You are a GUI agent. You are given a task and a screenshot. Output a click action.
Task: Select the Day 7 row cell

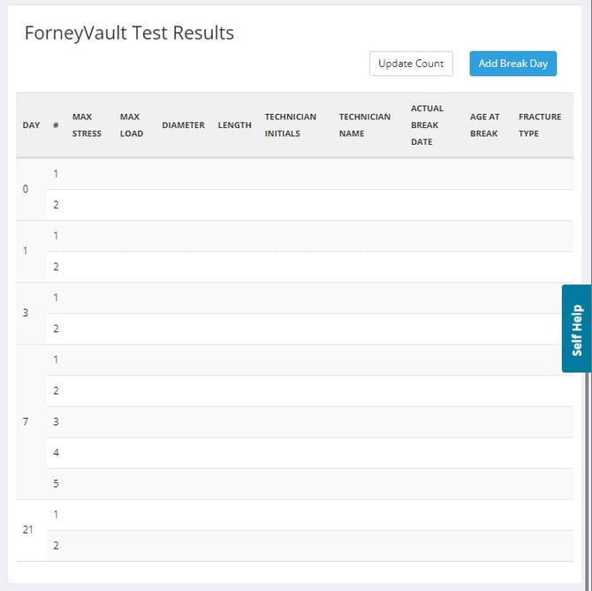tap(26, 421)
